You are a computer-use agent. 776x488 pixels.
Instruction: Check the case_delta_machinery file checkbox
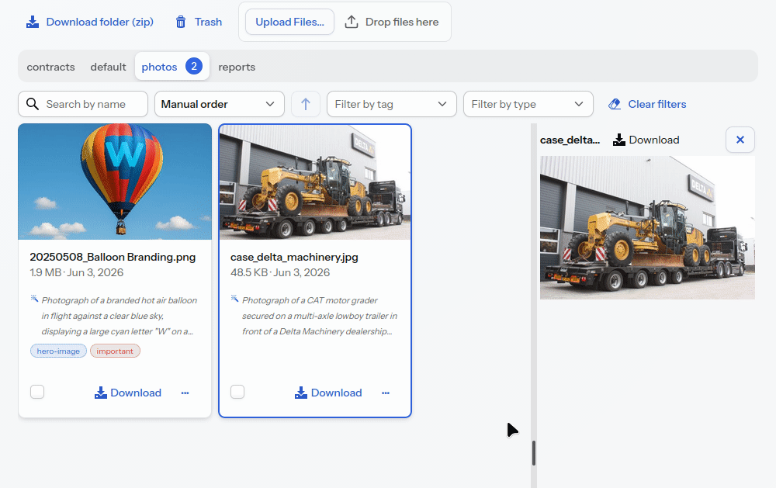pyautogui.click(x=237, y=392)
